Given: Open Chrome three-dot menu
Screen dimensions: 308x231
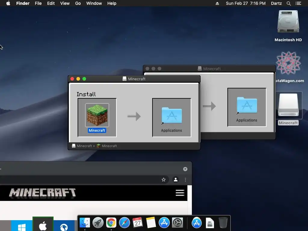Looking at the screenshot, I should 185,180.
